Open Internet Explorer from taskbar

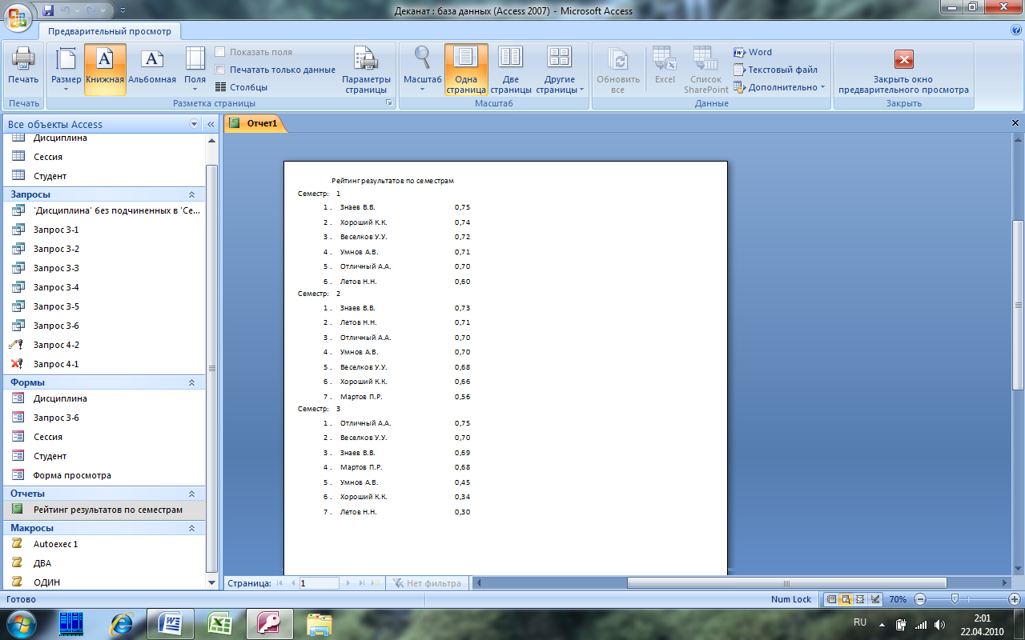pyautogui.click(x=122, y=624)
